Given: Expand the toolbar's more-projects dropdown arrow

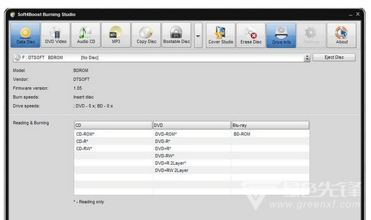Looking at the screenshot, I should [198, 36].
